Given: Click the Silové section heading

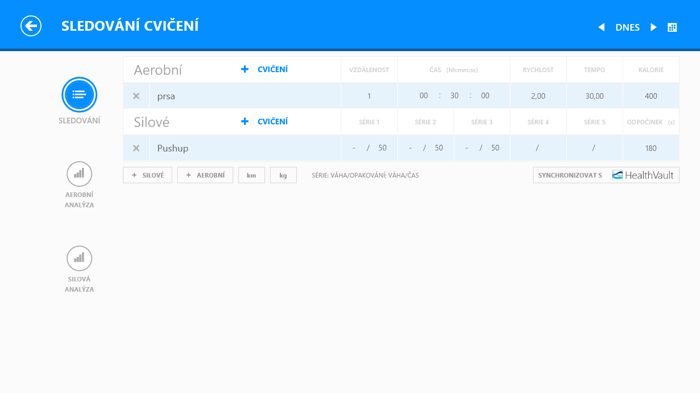Looking at the screenshot, I should tap(152, 122).
